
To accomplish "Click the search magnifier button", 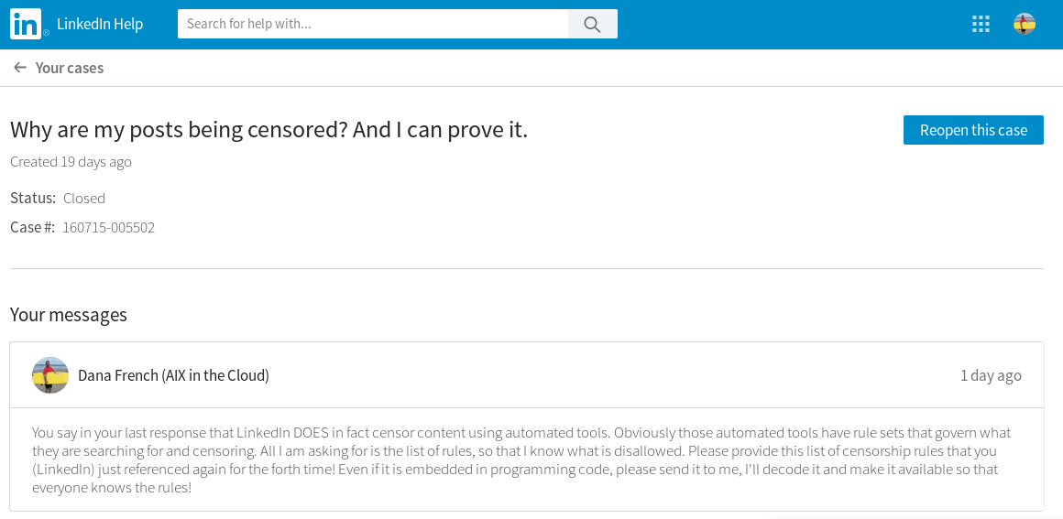I will (593, 25).
